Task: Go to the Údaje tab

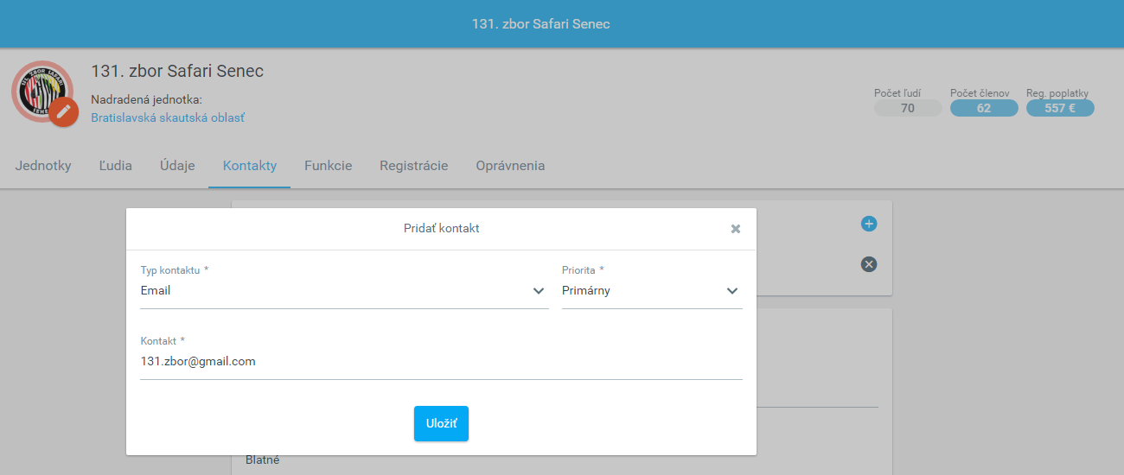Action: click(x=177, y=166)
